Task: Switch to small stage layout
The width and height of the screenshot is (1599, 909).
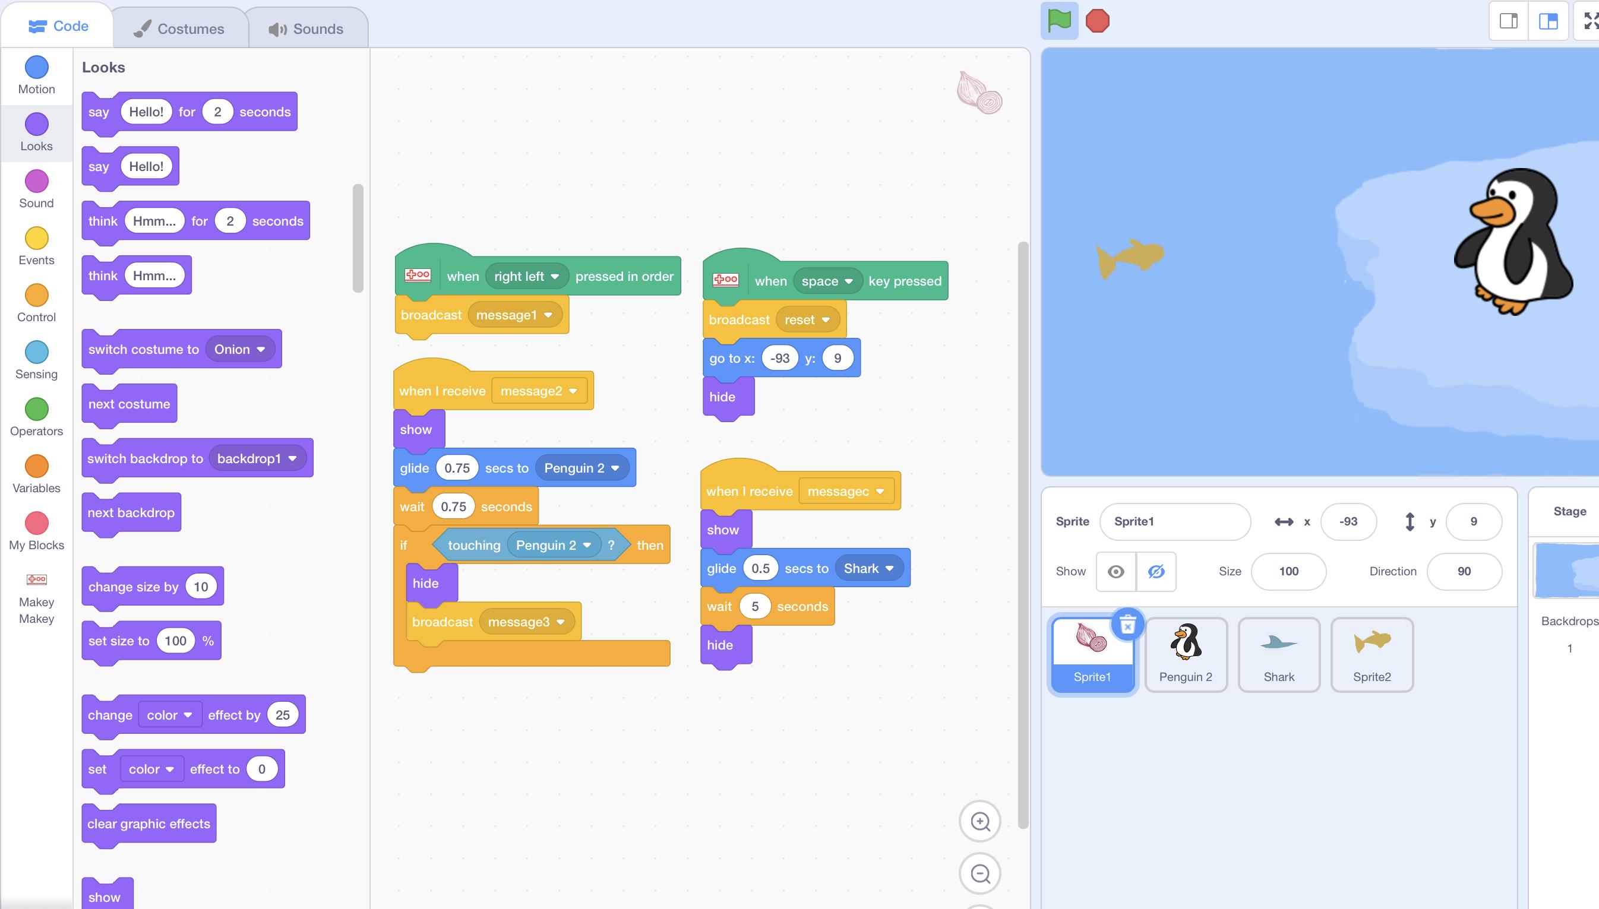Action: click(1509, 21)
